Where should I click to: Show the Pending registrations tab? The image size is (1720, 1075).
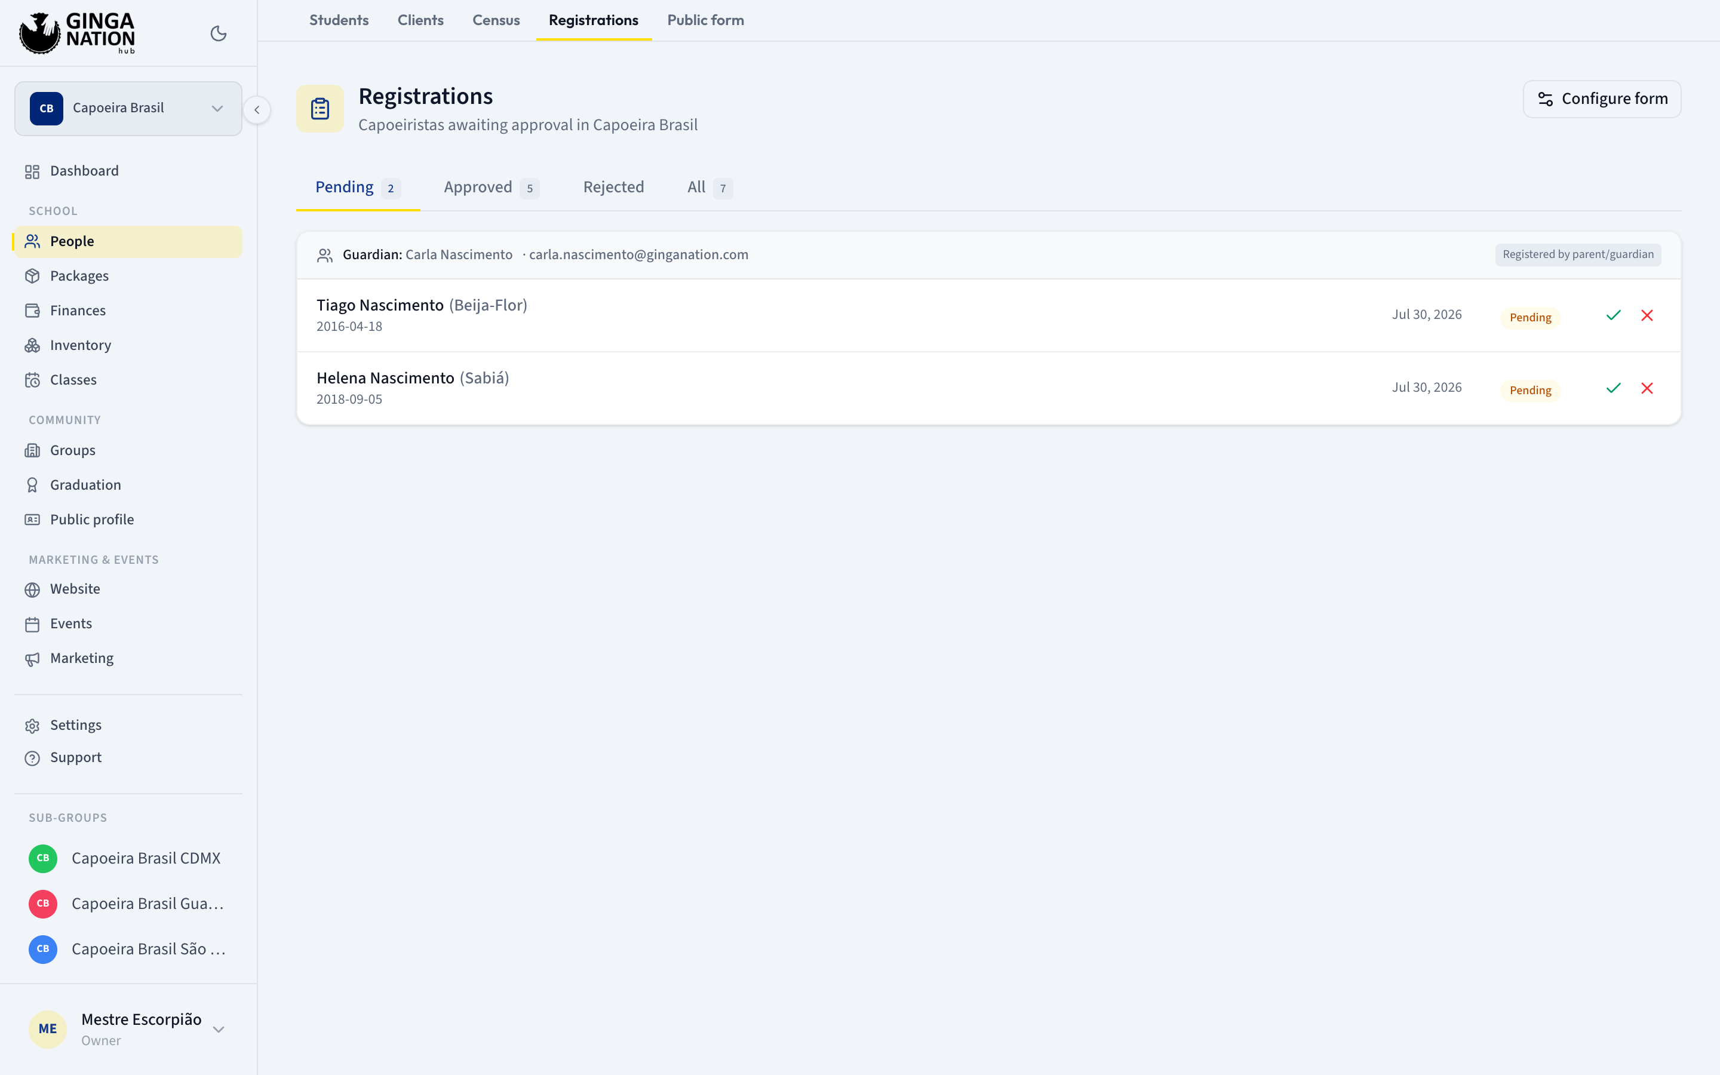coord(358,188)
